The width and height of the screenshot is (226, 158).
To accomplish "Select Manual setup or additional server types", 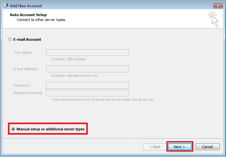I will [x=13, y=129].
